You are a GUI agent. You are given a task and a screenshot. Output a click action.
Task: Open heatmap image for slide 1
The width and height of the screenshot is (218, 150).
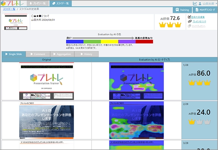(x=136, y=81)
